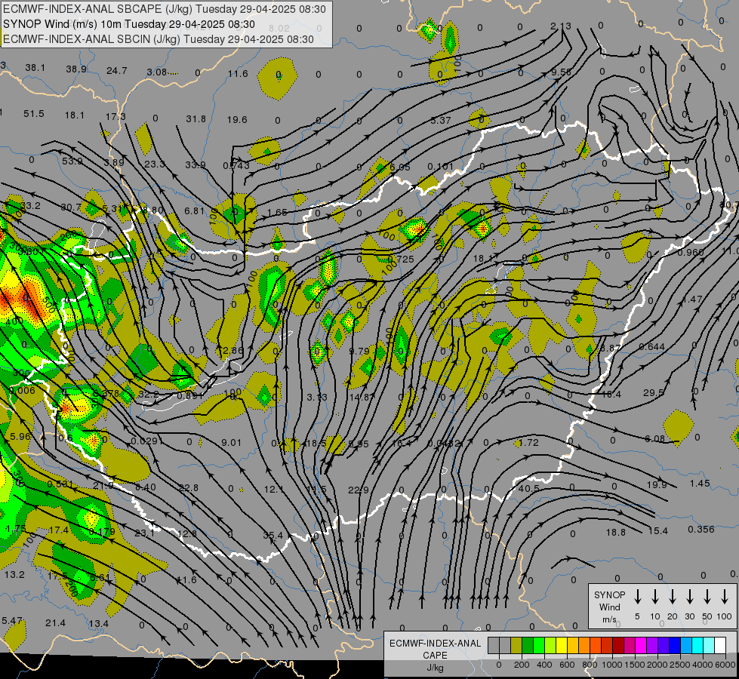Click the 20 m/s wind arrow in legend

[x=672, y=596]
